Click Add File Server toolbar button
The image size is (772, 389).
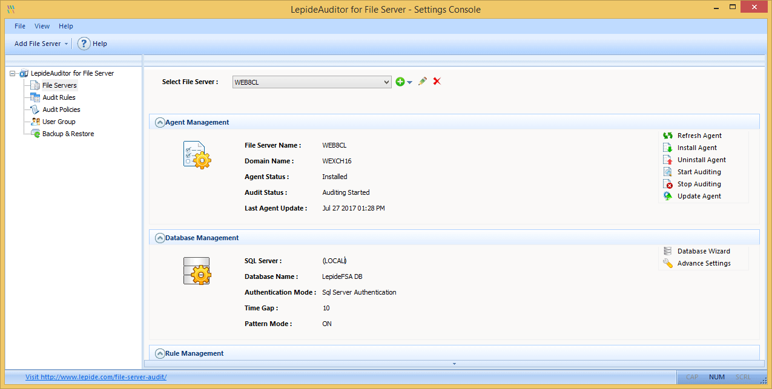click(x=38, y=44)
